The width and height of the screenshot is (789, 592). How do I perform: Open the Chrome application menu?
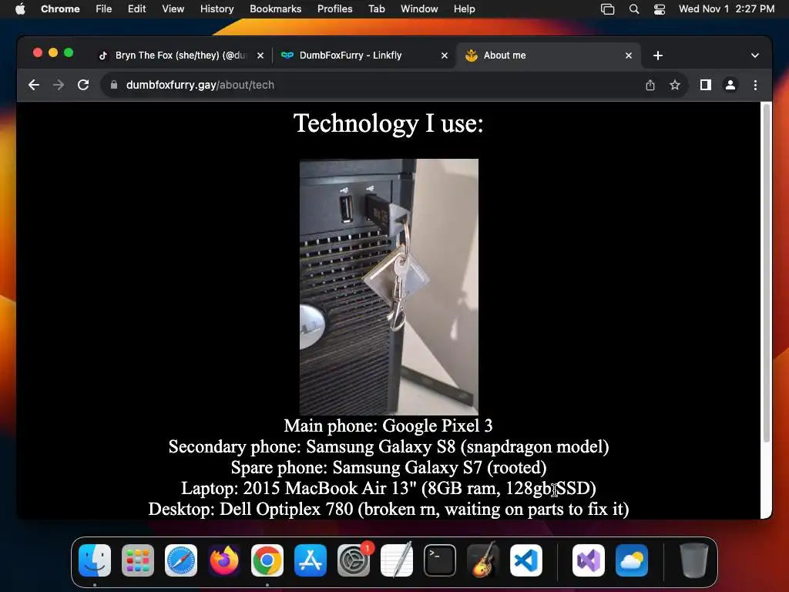click(60, 9)
